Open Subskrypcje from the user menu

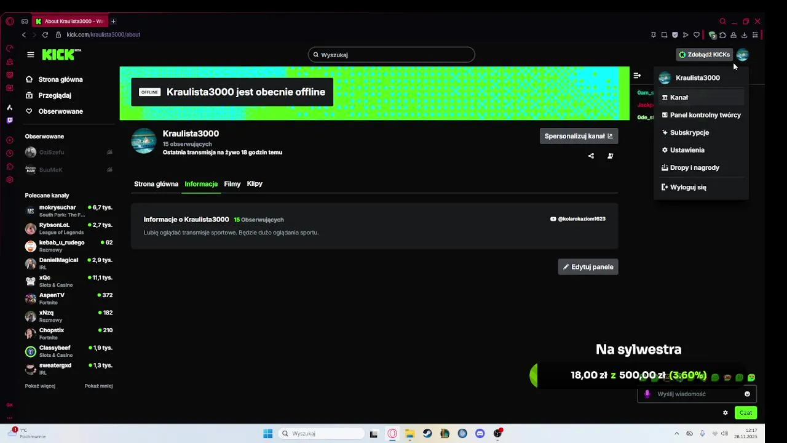click(x=701, y=132)
